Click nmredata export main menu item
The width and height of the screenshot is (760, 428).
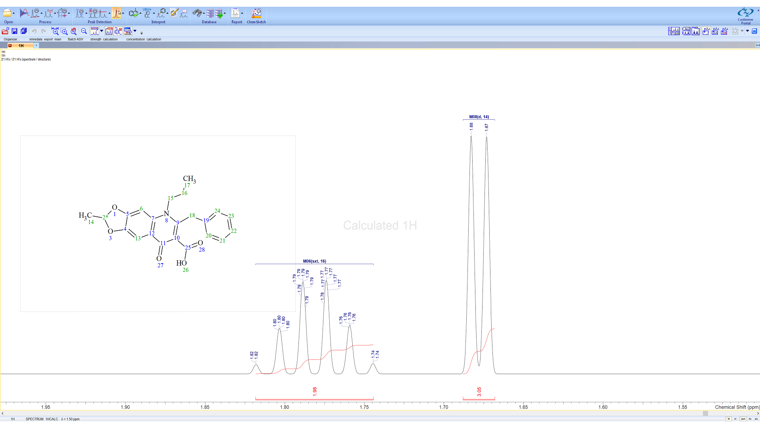(x=45, y=39)
